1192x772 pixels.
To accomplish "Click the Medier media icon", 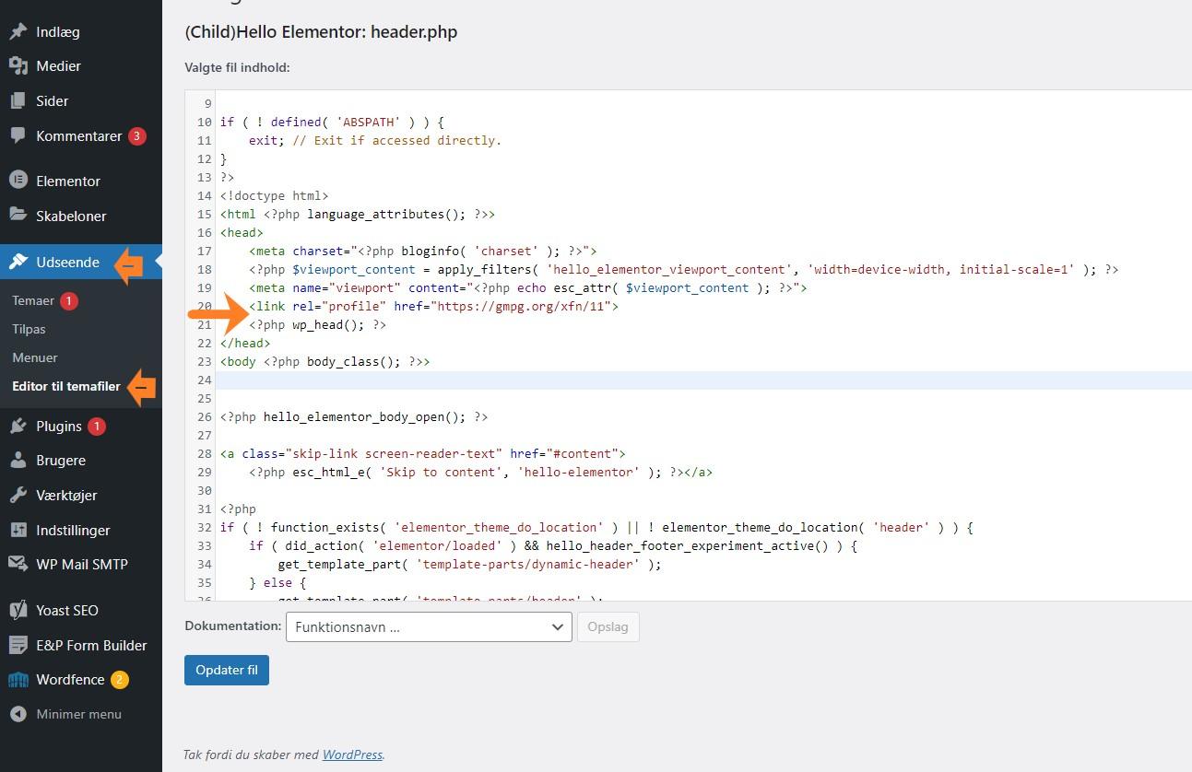I will point(18,66).
